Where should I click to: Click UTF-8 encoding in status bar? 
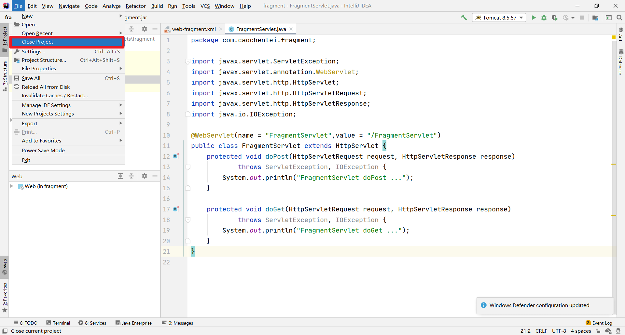point(559,331)
